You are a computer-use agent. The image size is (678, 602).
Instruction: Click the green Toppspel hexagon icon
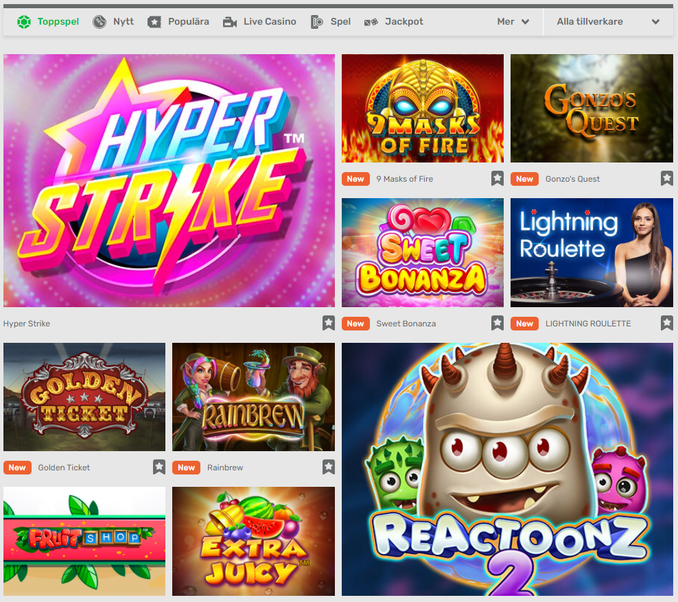click(x=24, y=22)
